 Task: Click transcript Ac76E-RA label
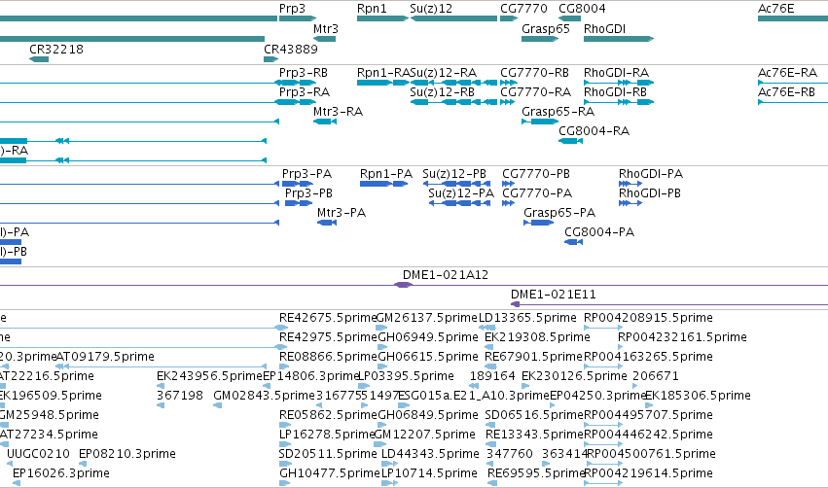point(787,72)
